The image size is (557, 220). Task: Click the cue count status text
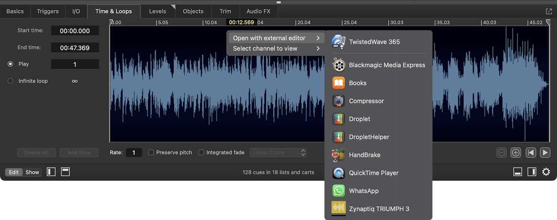[278, 172]
